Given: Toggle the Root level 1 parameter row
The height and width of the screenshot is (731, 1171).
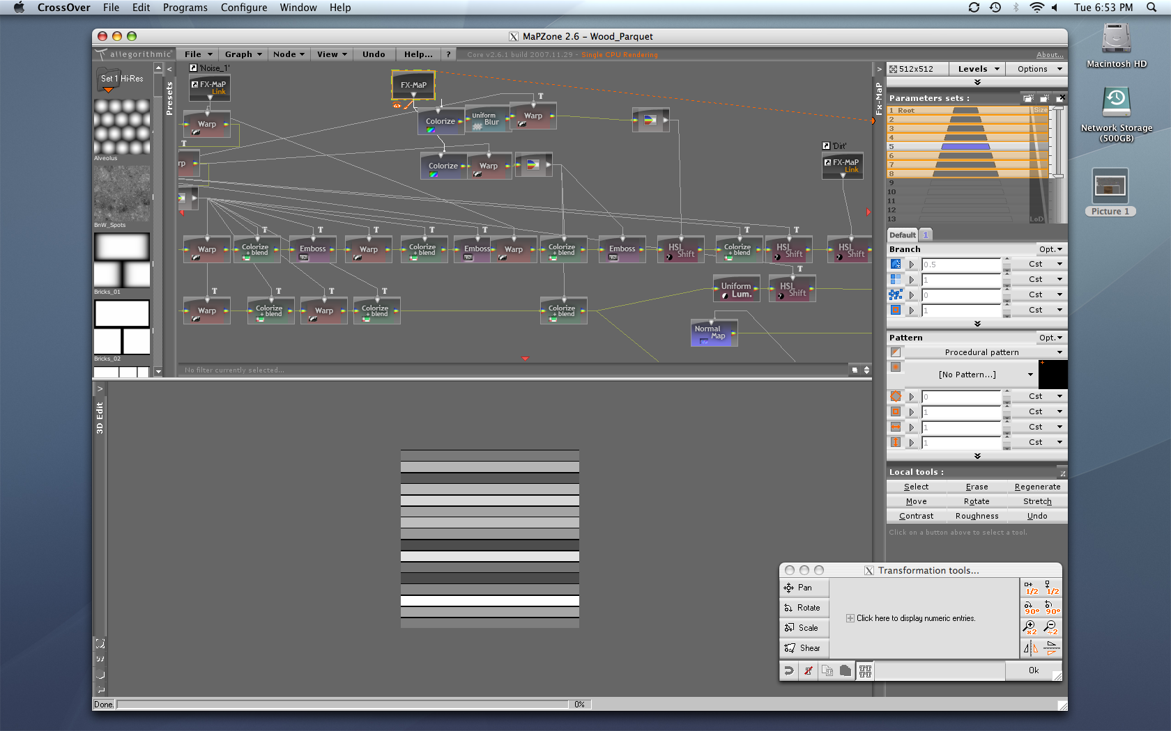Looking at the screenshot, I should [x=965, y=111].
